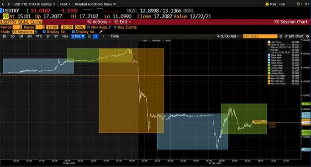Open chart settings gear icon

pos(308,37)
